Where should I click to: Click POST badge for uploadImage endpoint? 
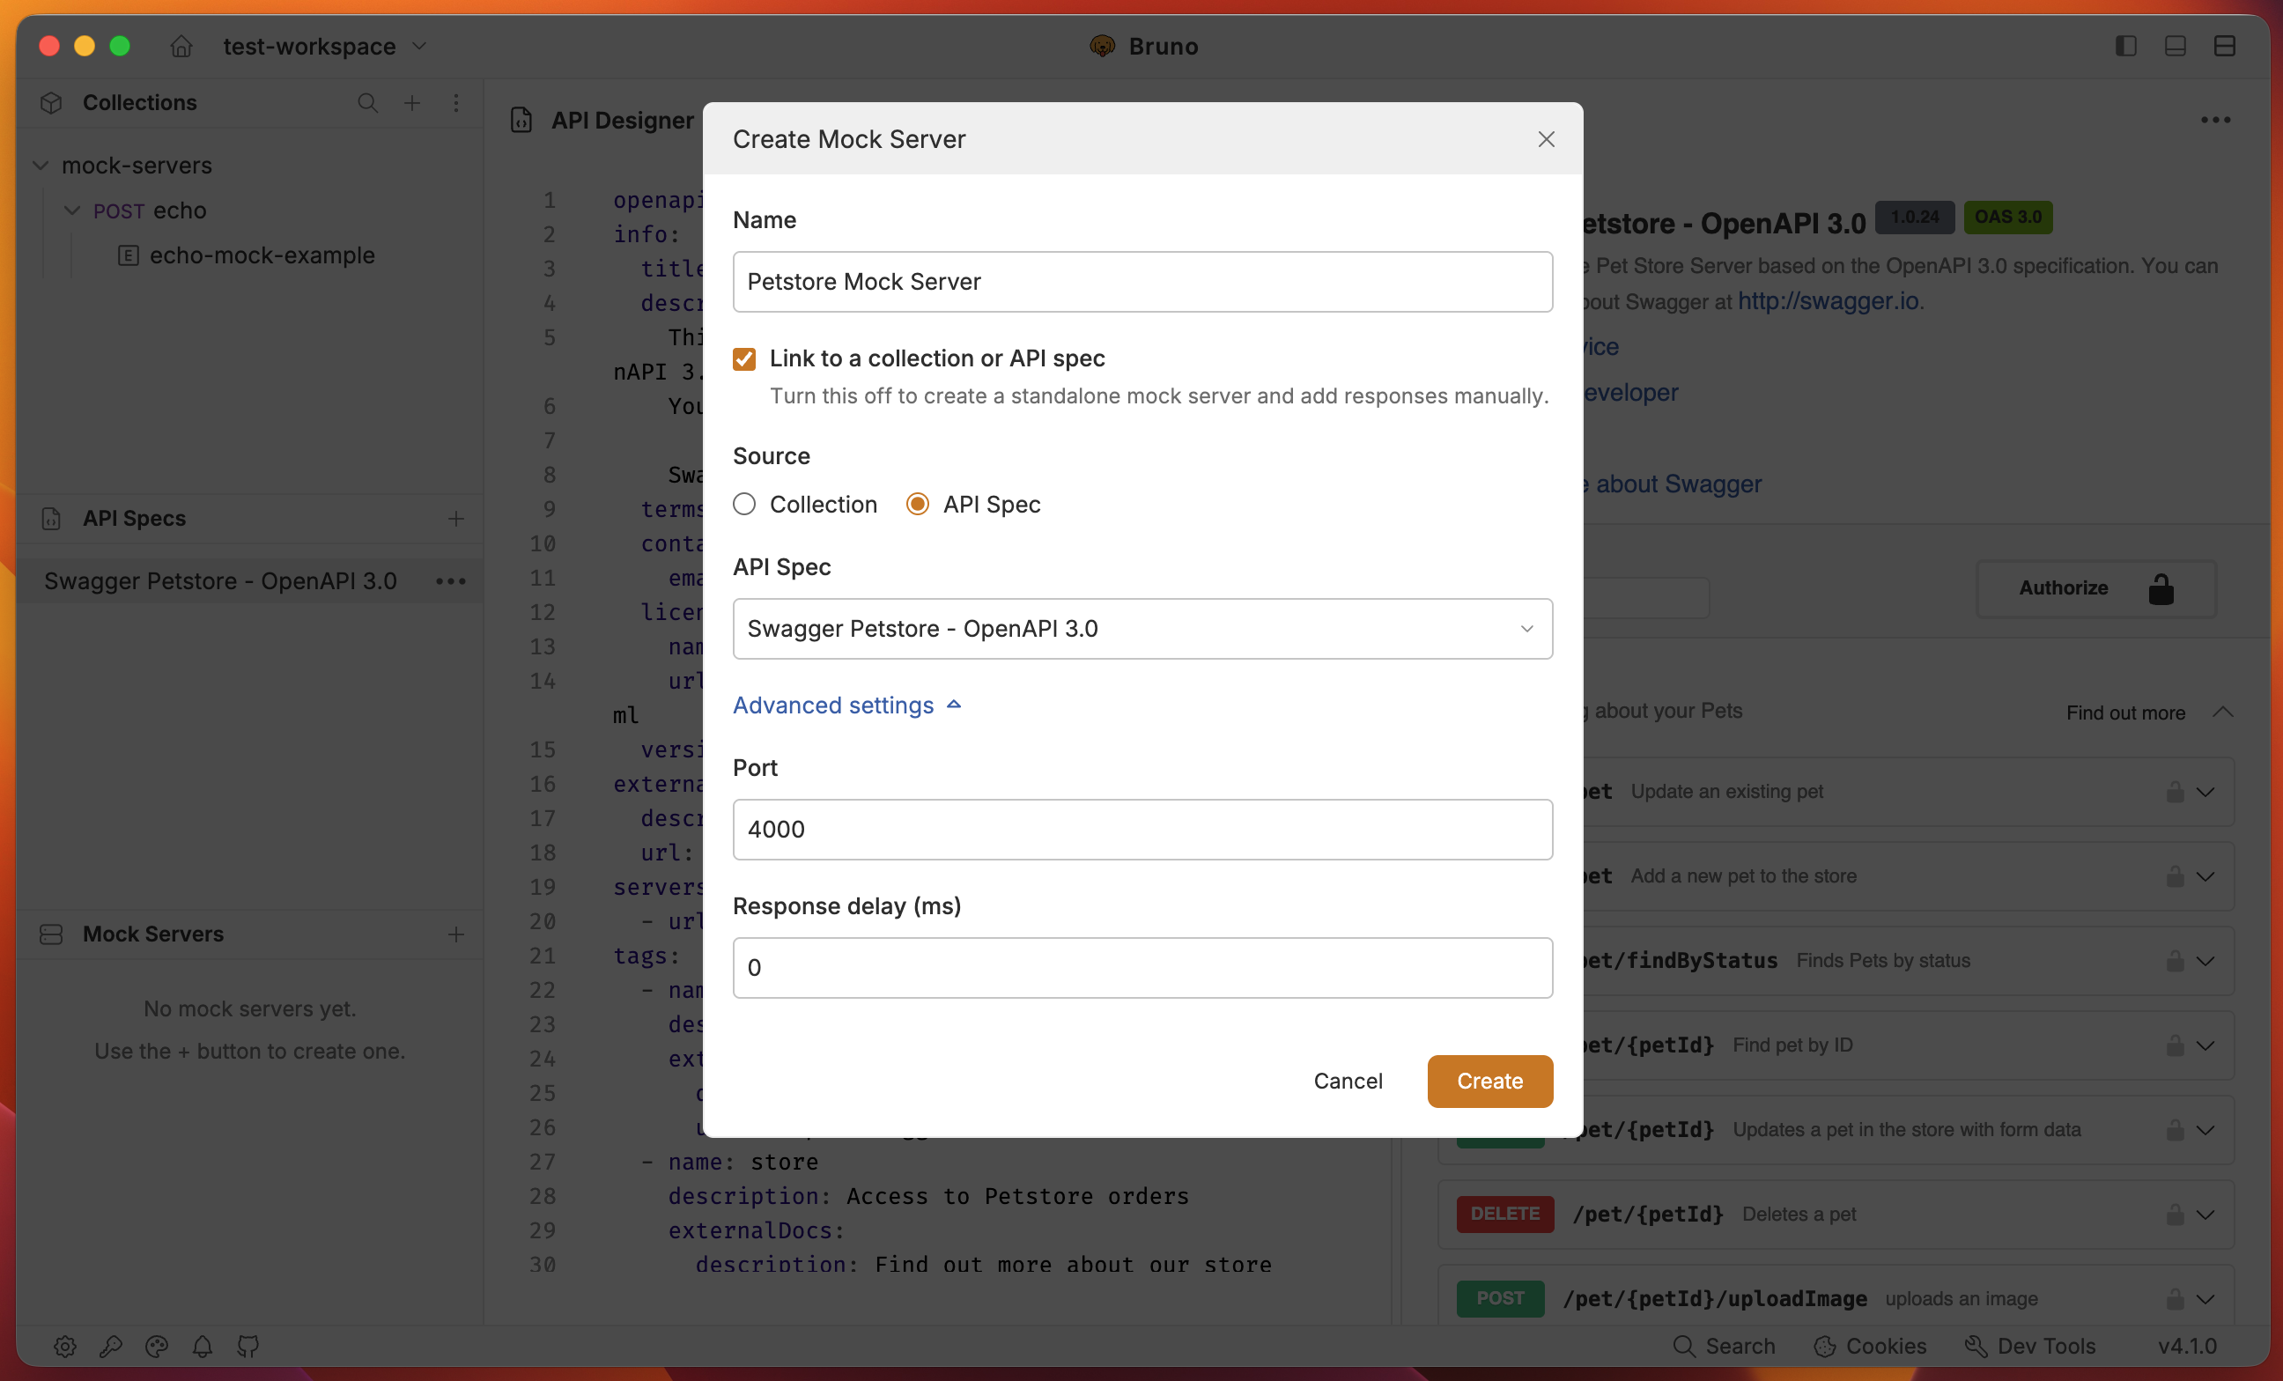point(1499,1298)
